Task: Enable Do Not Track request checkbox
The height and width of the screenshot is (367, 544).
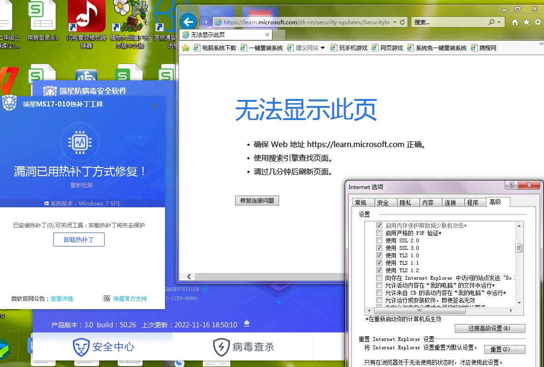Action: click(x=379, y=278)
